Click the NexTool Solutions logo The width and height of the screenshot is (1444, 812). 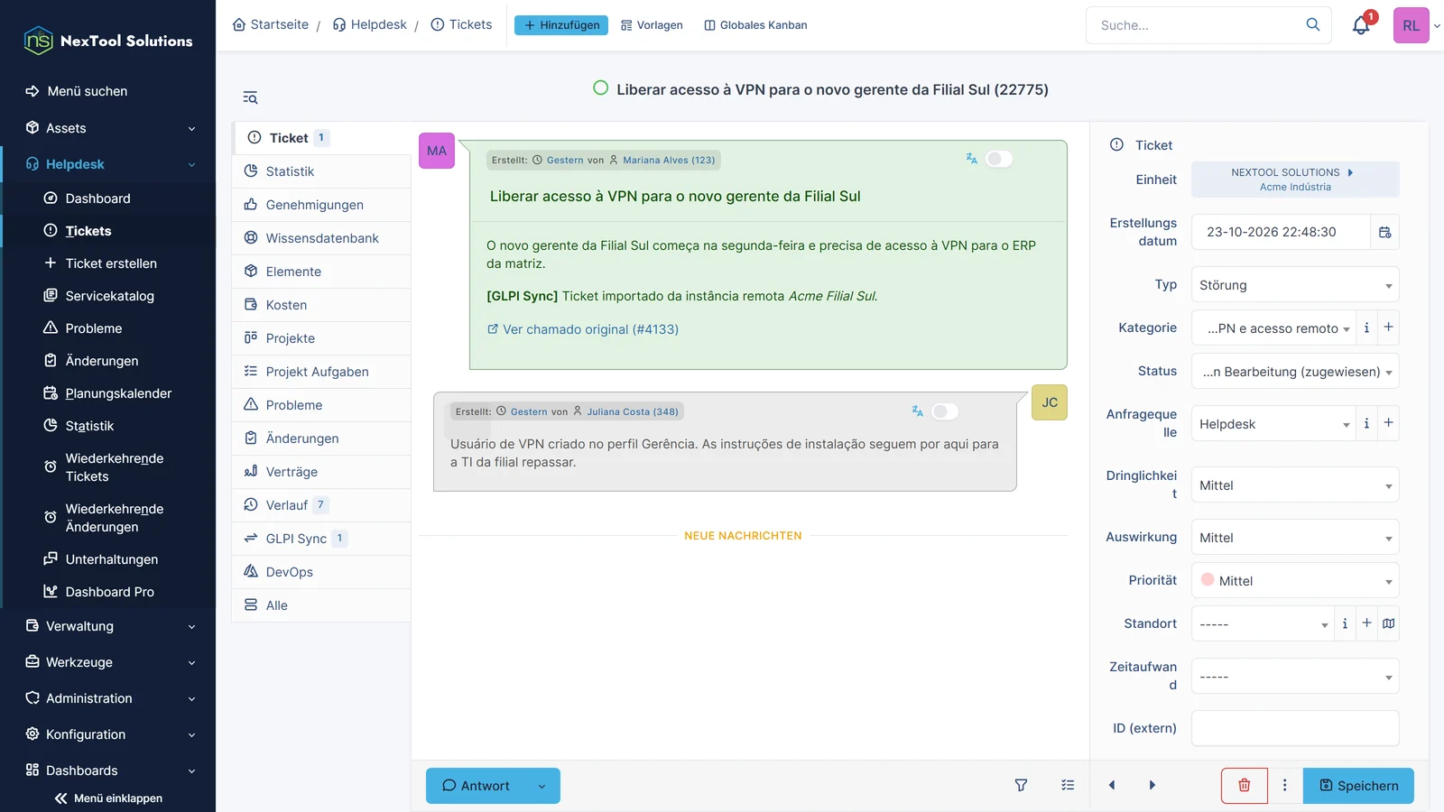(x=108, y=41)
